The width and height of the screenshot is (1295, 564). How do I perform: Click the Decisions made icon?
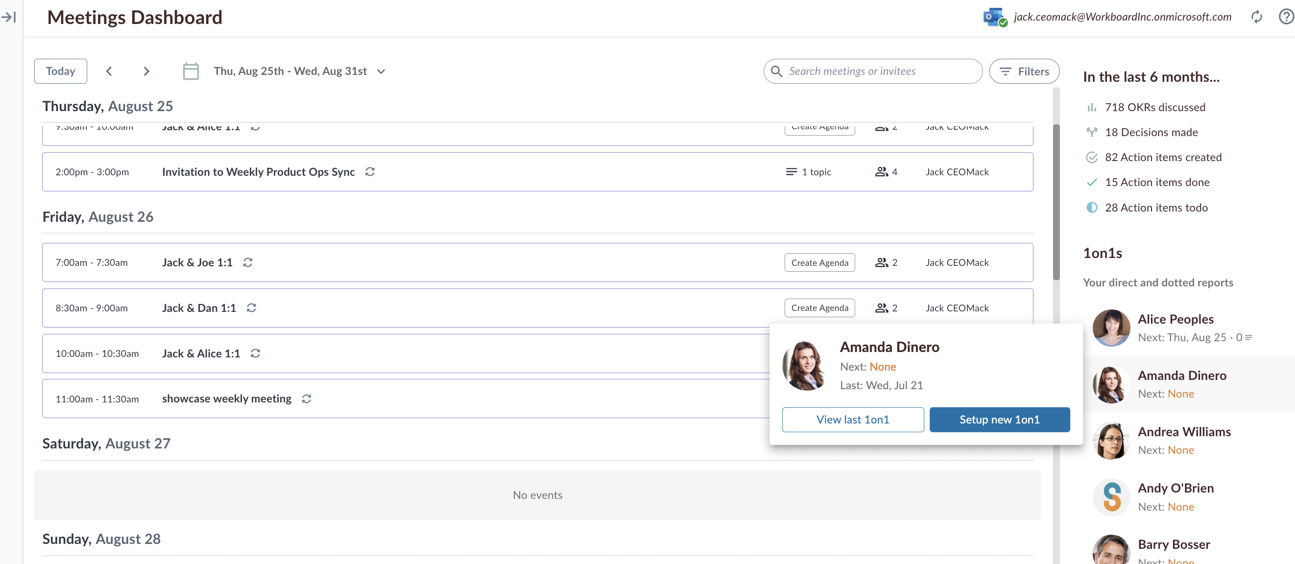click(x=1091, y=132)
